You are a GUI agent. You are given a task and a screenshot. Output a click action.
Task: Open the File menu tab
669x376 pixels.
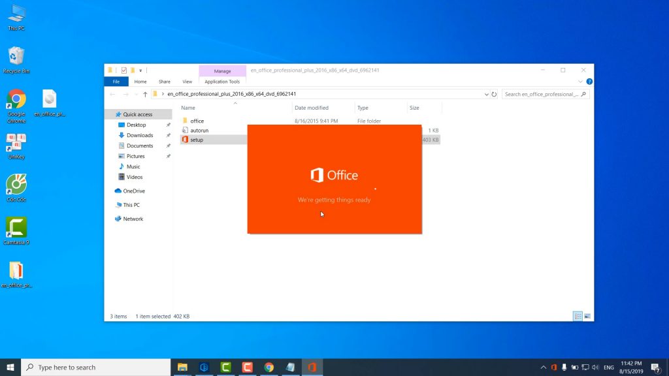pos(116,82)
